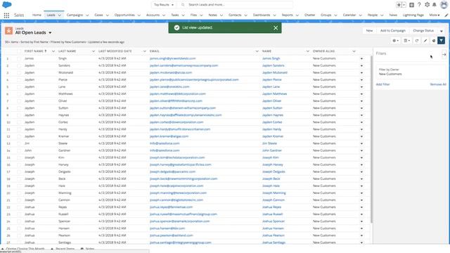This screenshot has height=253, width=450.
Task: Click the Remove All filters link
Action: point(438,84)
